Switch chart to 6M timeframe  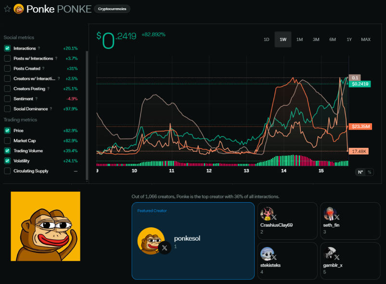click(333, 39)
